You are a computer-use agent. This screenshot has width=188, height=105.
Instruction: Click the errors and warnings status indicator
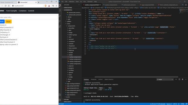tap(61, 104)
